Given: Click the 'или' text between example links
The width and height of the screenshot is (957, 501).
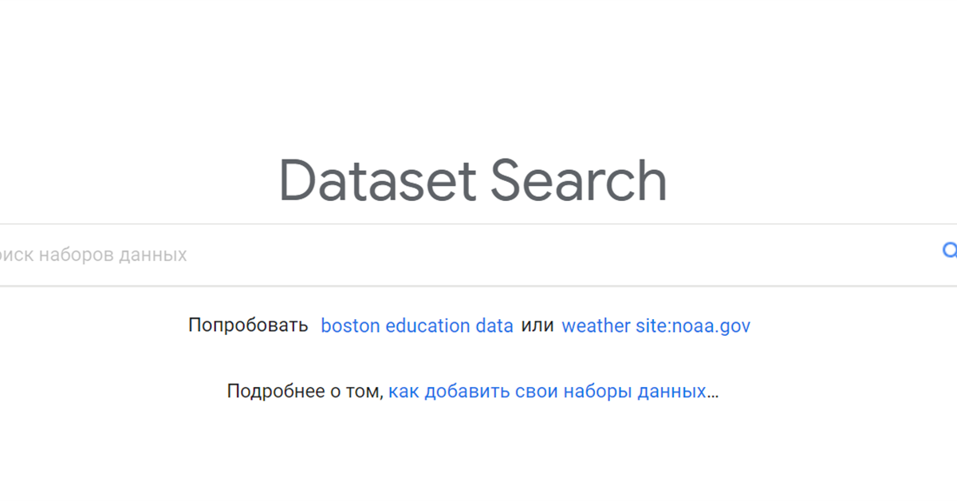Looking at the screenshot, I should point(538,325).
